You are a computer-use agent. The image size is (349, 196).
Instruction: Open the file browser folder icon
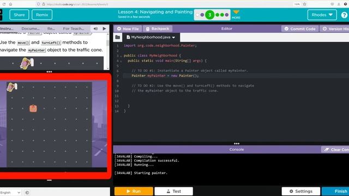118,38
